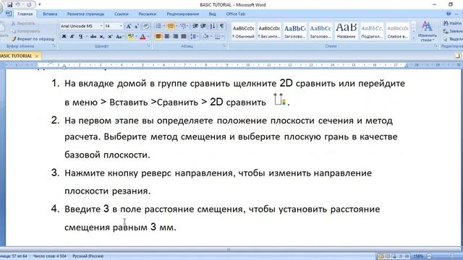This screenshot has height=260, width=463.
Task: Close the BASIC TUTORIAL document tab
Action: click(37, 56)
